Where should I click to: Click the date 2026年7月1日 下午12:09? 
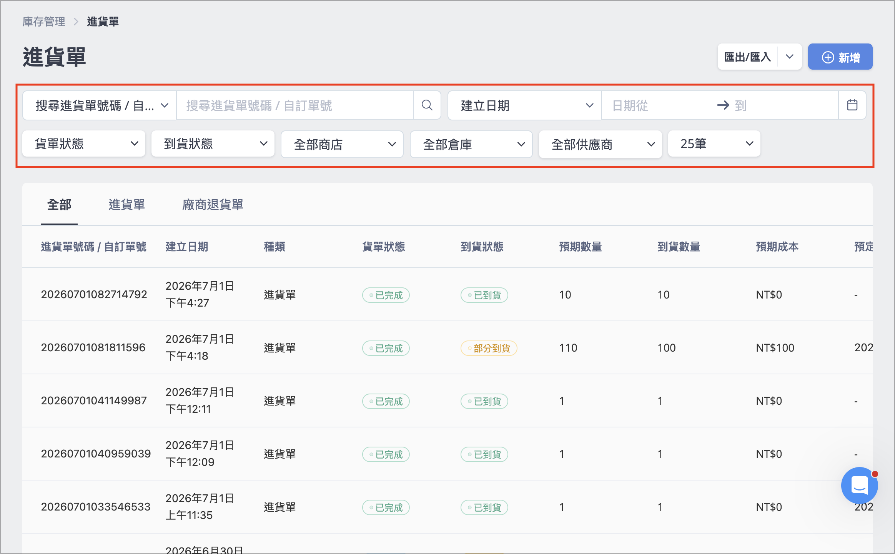pyautogui.click(x=200, y=454)
